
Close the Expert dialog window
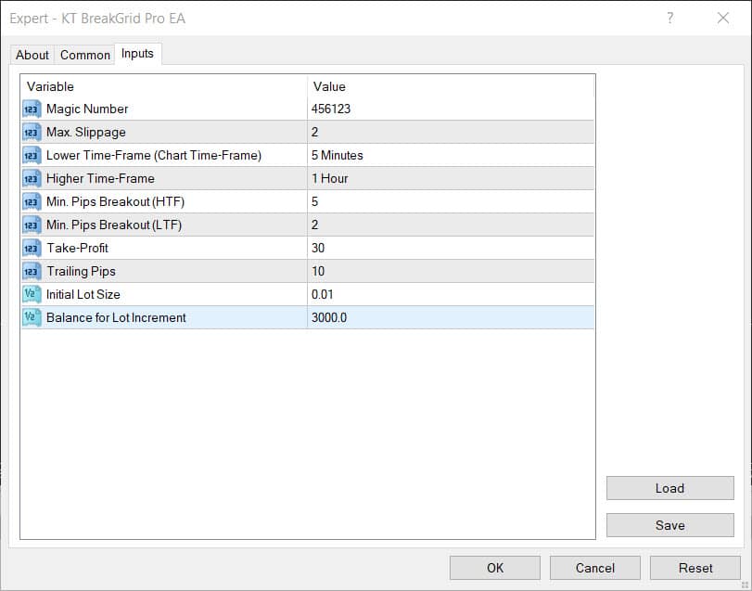point(722,19)
